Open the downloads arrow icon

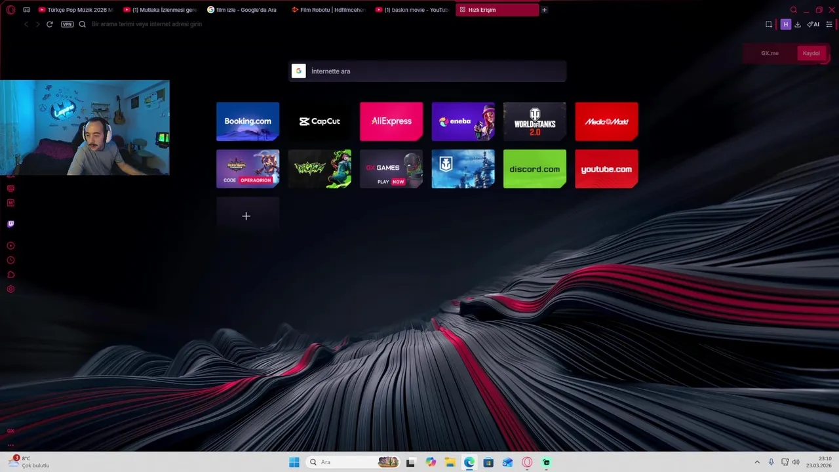pyautogui.click(x=798, y=24)
